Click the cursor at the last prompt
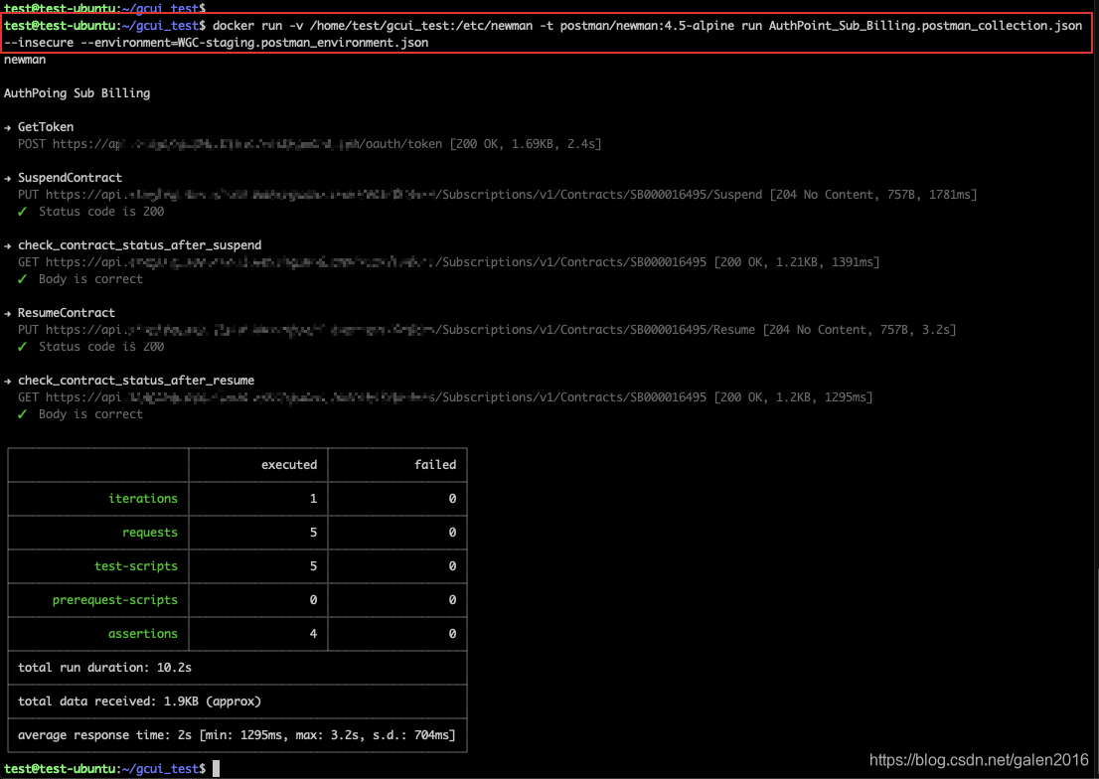The height and width of the screenshot is (779, 1099). (217, 768)
